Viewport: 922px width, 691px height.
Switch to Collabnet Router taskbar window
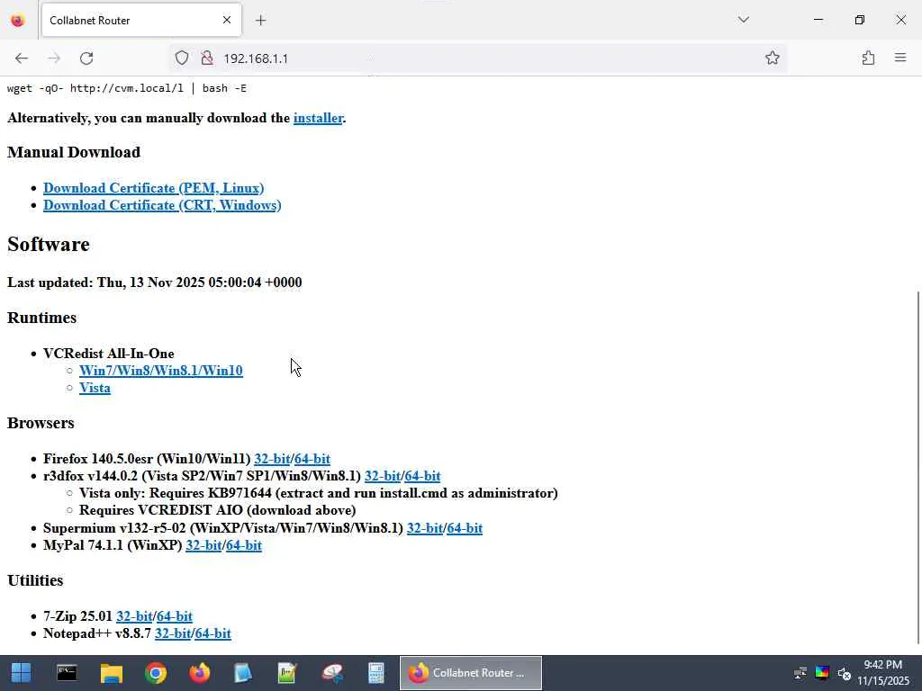(x=470, y=673)
